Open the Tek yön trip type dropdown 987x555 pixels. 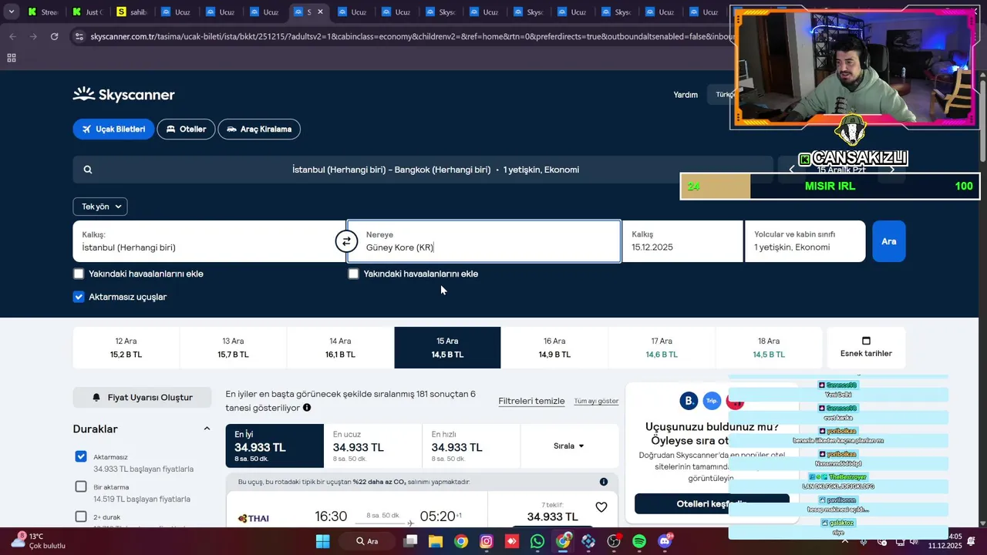click(x=100, y=207)
